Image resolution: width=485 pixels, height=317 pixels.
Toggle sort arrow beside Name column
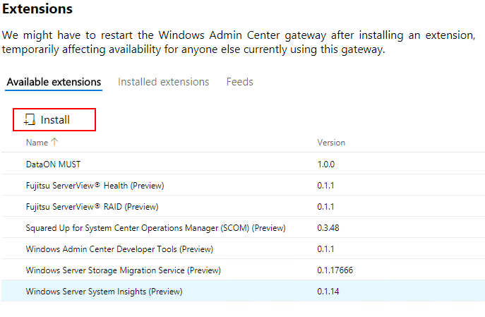coord(54,142)
